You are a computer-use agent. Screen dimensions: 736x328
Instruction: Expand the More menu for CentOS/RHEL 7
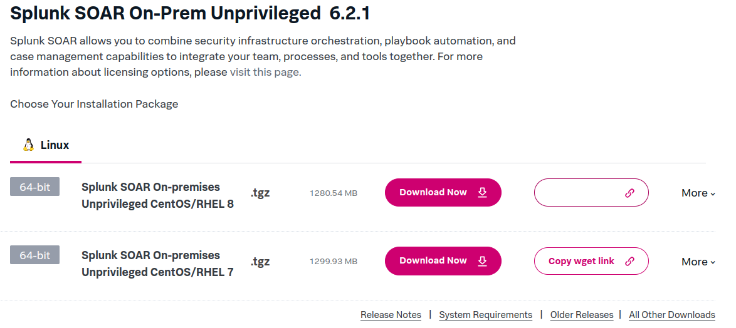698,262
